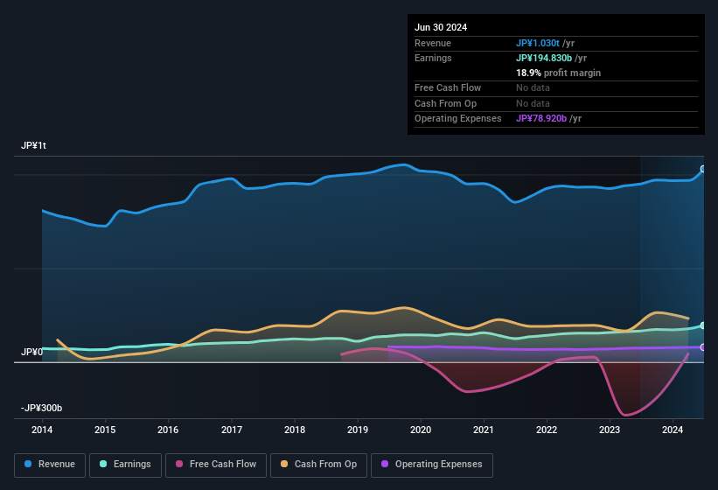Click the orange Cash From Op legend dot
Viewport: 718px width, 490px height.
284,464
